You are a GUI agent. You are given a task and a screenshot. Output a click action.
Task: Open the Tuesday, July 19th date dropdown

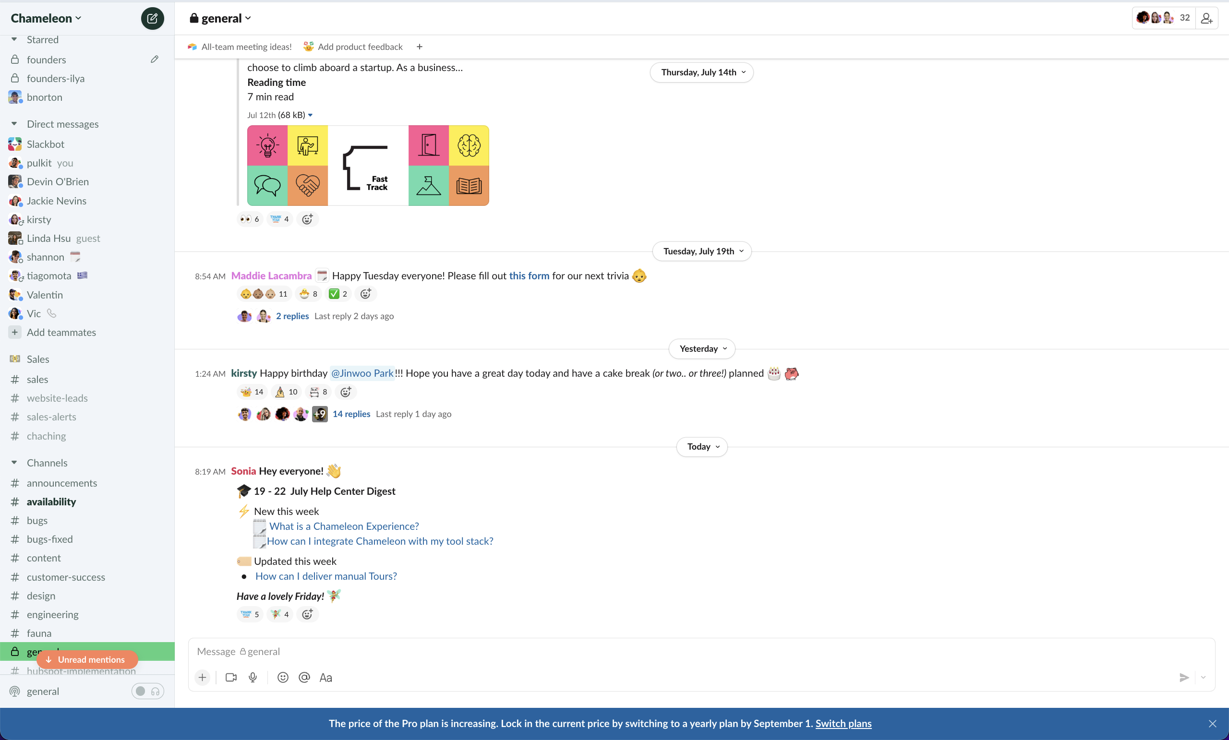702,251
